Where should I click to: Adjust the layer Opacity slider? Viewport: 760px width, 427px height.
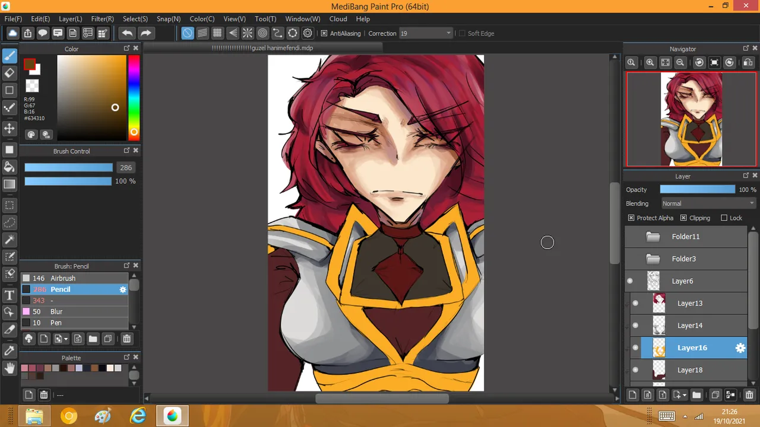(698, 190)
